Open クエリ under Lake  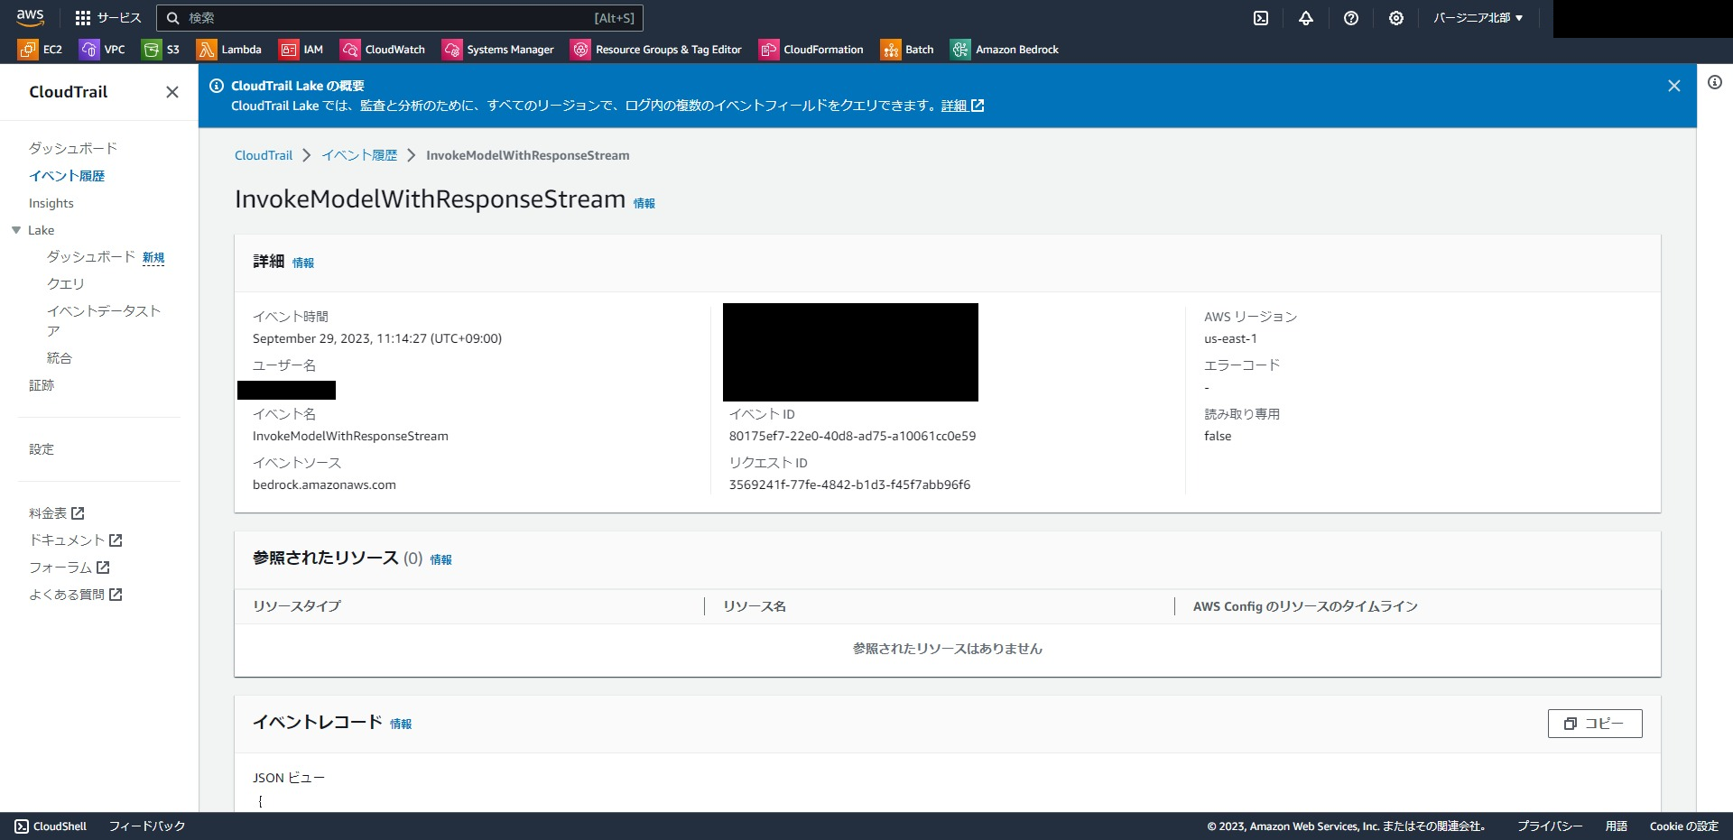(x=66, y=283)
